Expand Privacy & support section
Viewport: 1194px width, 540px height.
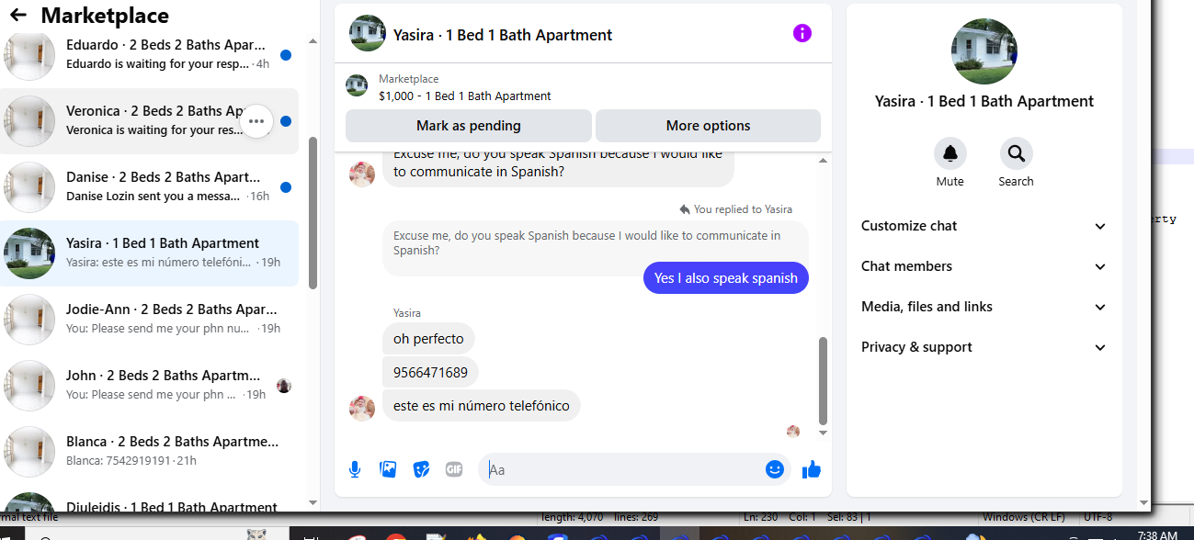click(x=984, y=347)
